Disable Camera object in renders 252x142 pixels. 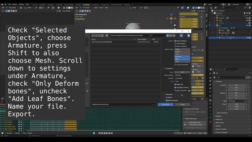point(250,18)
